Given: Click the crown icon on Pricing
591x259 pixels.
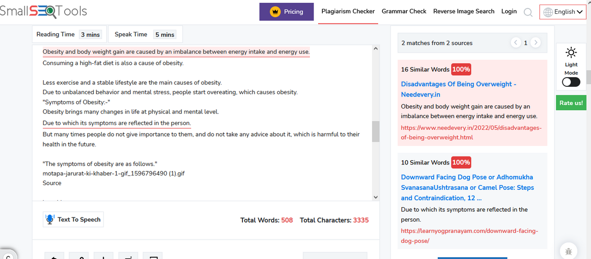Looking at the screenshot, I should [275, 12].
